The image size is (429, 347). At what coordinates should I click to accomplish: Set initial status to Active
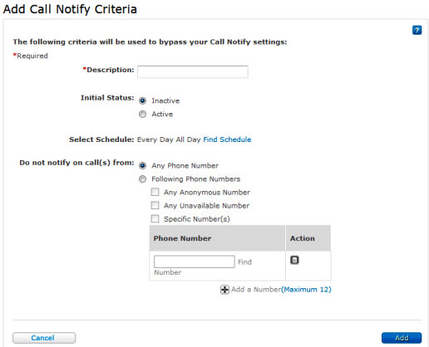pyautogui.click(x=142, y=114)
